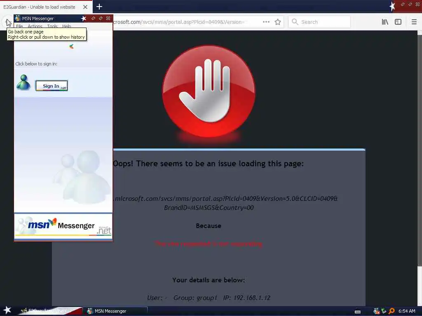The height and width of the screenshot is (316, 422).
Task: Minimize the MSN Messenger window
Action: 93,18
